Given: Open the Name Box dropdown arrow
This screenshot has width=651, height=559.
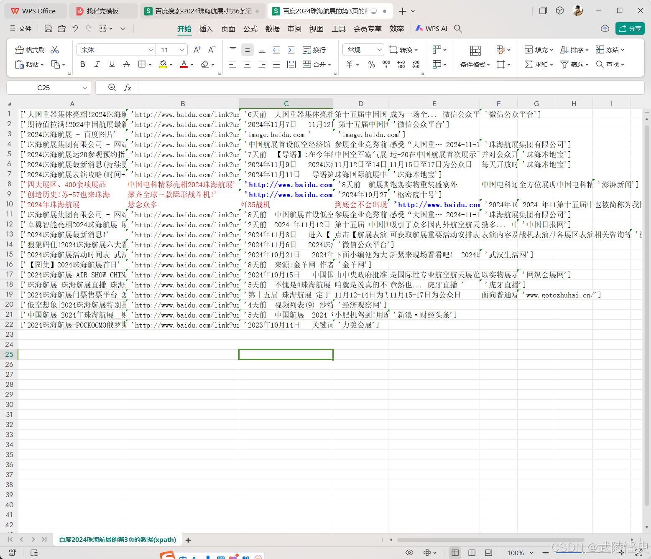Looking at the screenshot, I should coord(85,88).
